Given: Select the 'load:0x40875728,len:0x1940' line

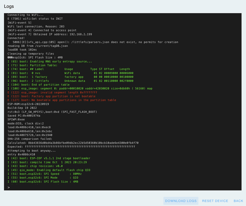Looking at the screenshot, I should 30,135.
